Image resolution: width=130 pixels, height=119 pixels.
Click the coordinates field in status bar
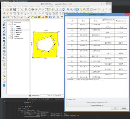[52, 96]
